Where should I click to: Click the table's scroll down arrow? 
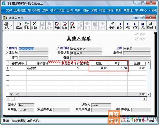click(x=148, y=95)
